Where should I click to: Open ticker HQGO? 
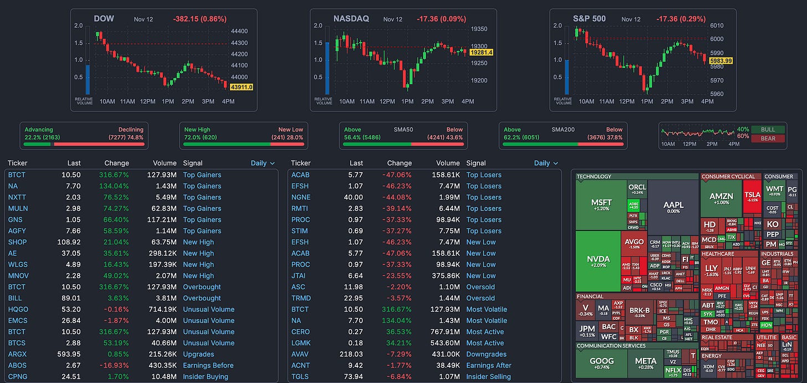[x=18, y=309]
